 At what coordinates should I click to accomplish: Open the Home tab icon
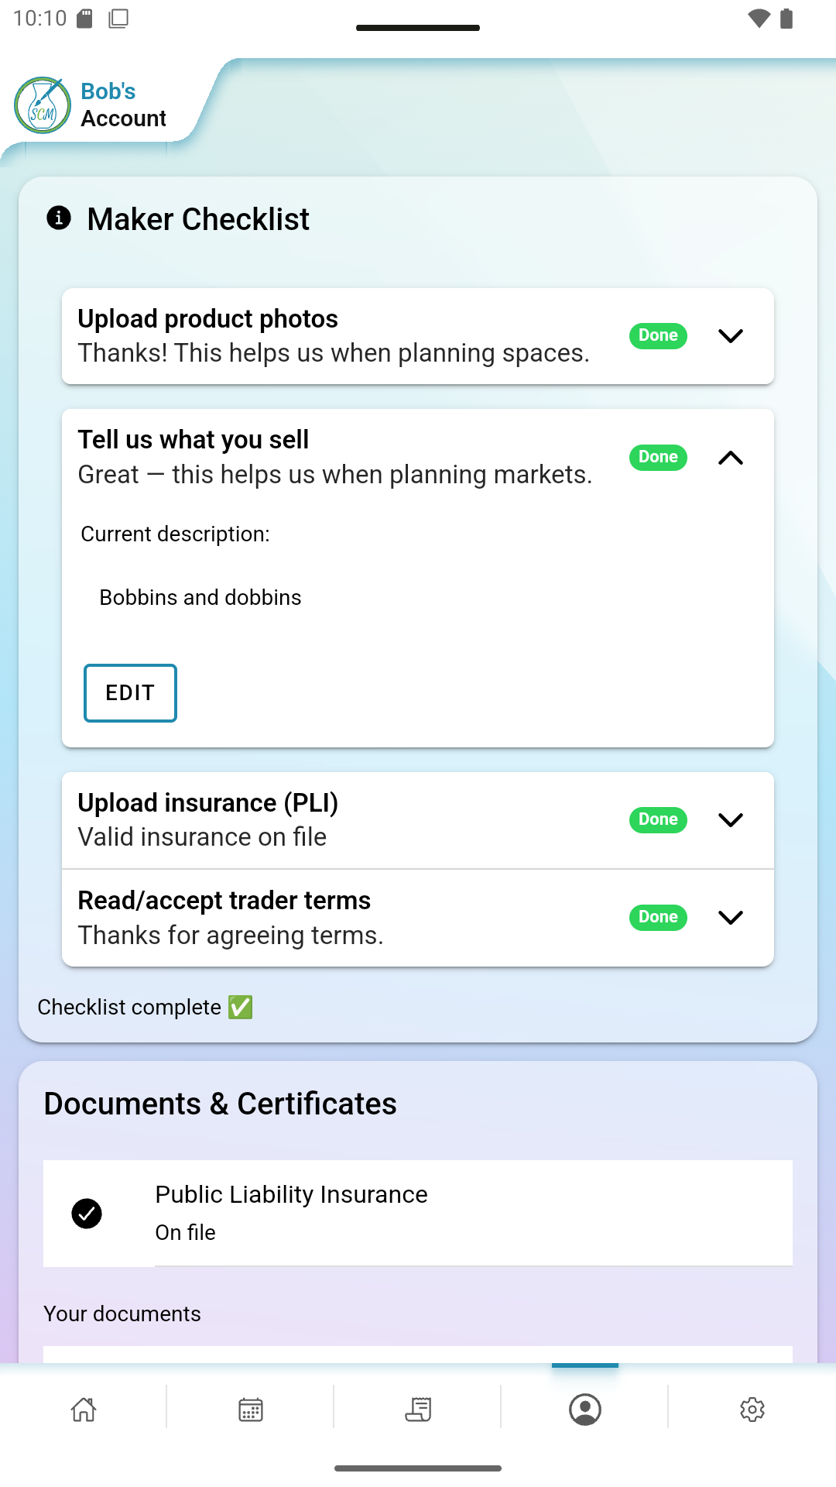(x=84, y=1410)
